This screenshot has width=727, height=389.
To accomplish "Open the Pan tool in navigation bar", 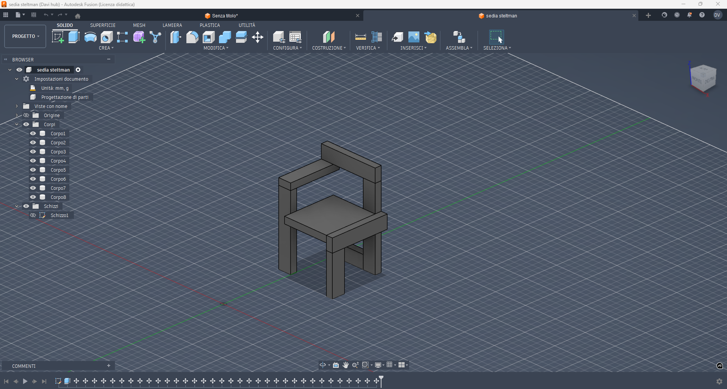I will 345,365.
